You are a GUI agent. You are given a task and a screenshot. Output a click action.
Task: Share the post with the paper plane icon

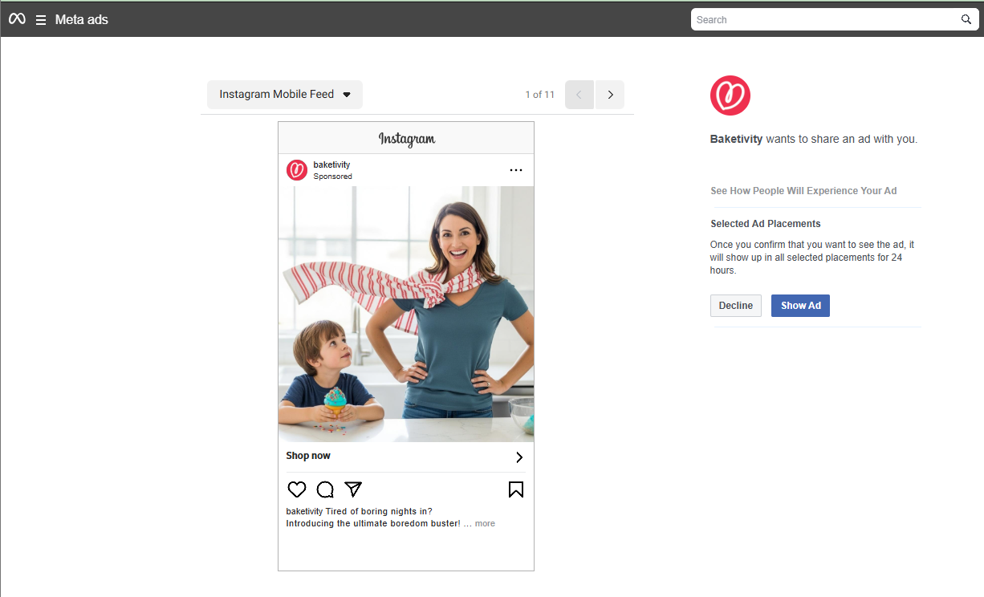(x=353, y=489)
